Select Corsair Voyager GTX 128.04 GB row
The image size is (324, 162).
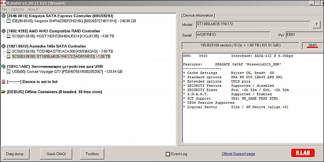pos(67,72)
